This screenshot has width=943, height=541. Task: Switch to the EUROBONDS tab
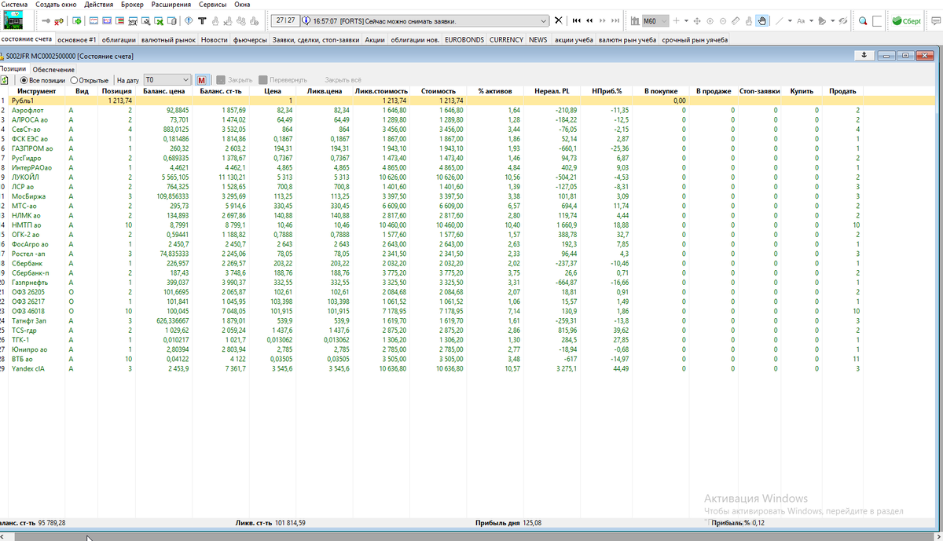pyautogui.click(x=464, y=39)
